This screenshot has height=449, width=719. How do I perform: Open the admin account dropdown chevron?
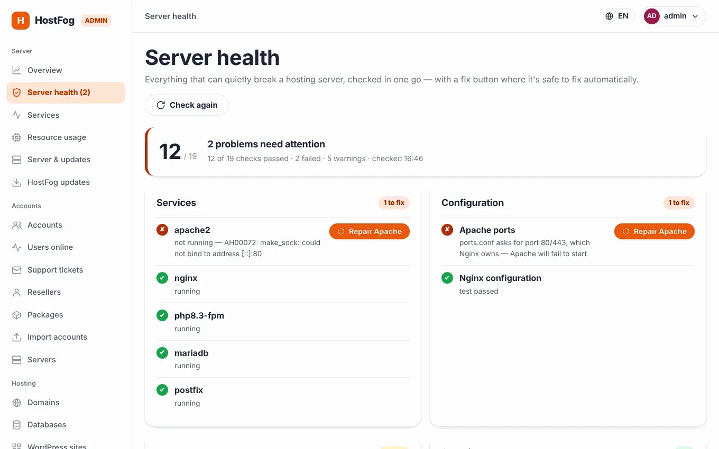point(695,16)
